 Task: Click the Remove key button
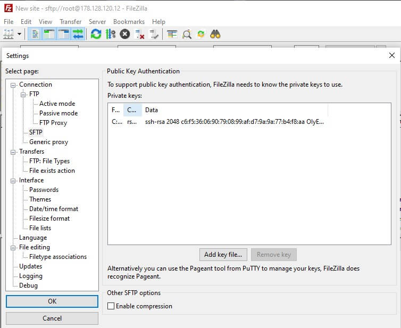tap(274, 255)
